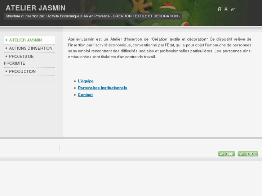This screenshot has width=262, height=196.
Task: Go to the Contact link
Action: coord(85,95)
